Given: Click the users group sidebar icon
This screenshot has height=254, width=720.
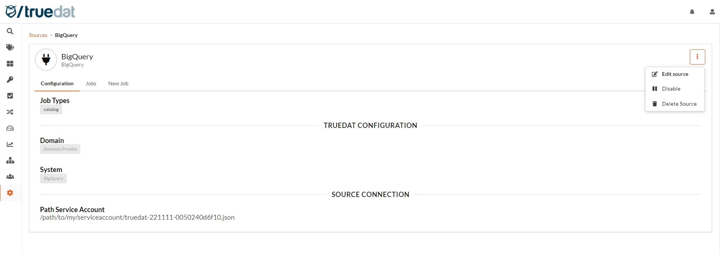Looking at the screenshot, I should pos(10,177).
